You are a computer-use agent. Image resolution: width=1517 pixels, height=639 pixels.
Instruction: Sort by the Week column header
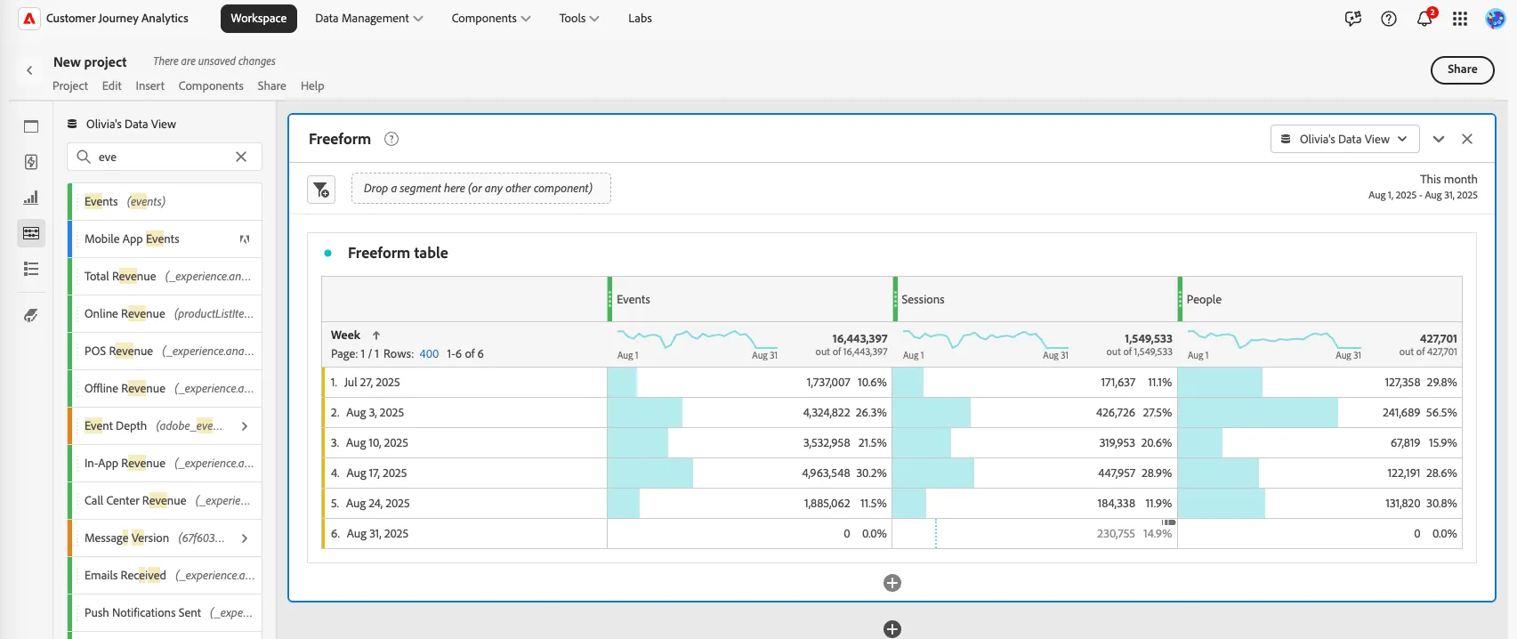point(345,336)
